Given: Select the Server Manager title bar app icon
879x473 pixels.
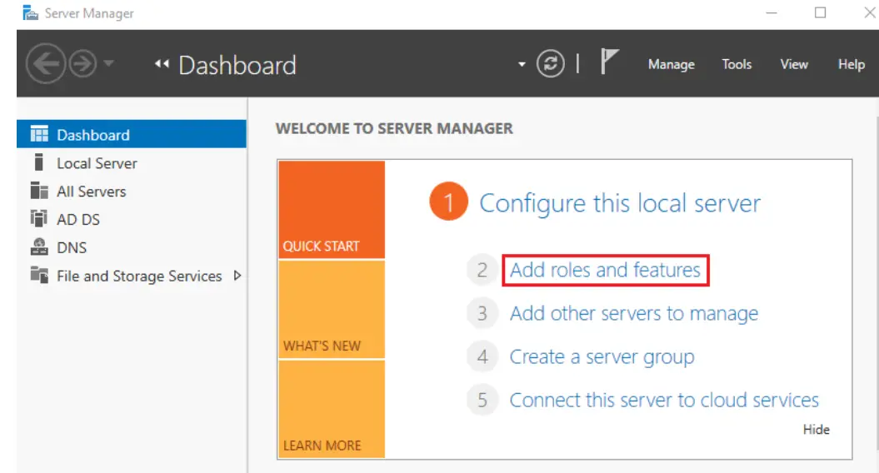Looking at the screenshot, I should click(30, 12).
